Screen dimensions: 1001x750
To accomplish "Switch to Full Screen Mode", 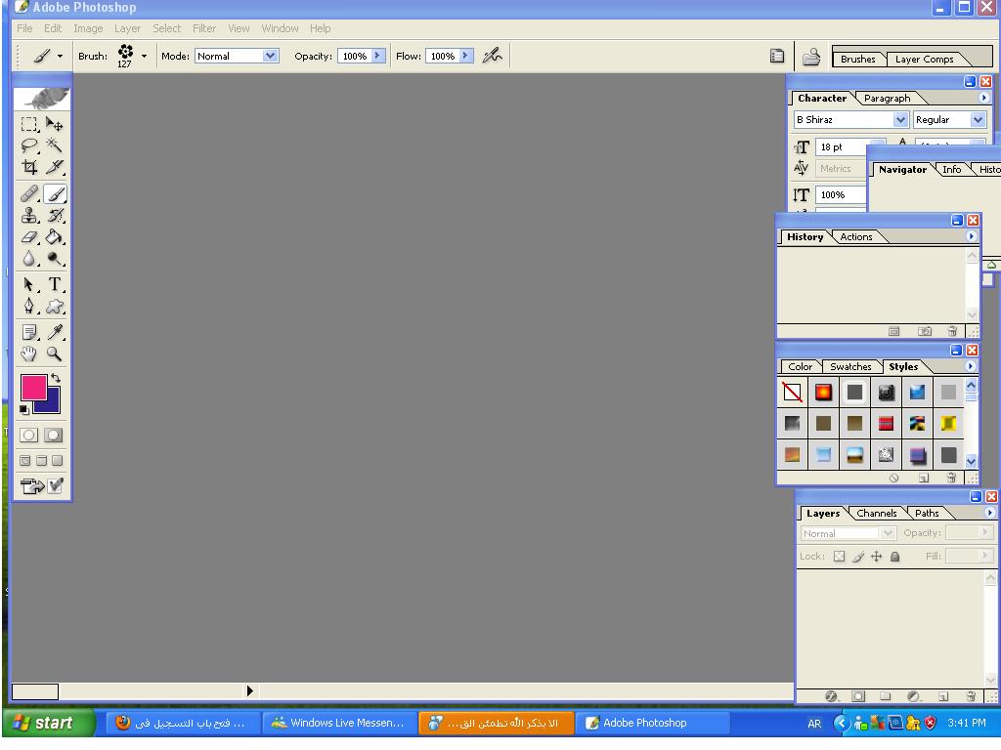I will pos(58,461).
